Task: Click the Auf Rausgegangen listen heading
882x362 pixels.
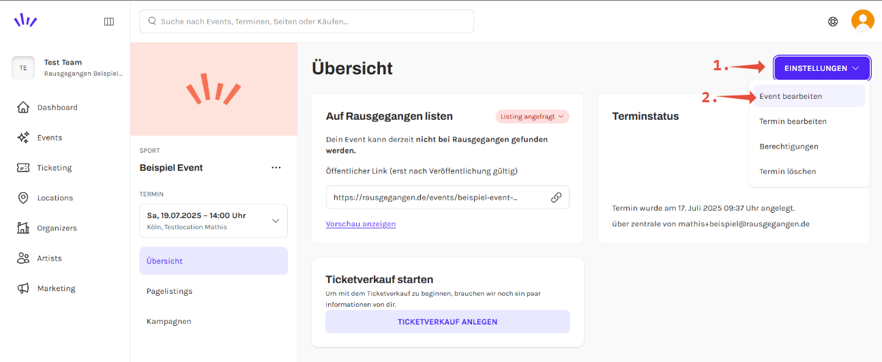Action: pos(389,117)
